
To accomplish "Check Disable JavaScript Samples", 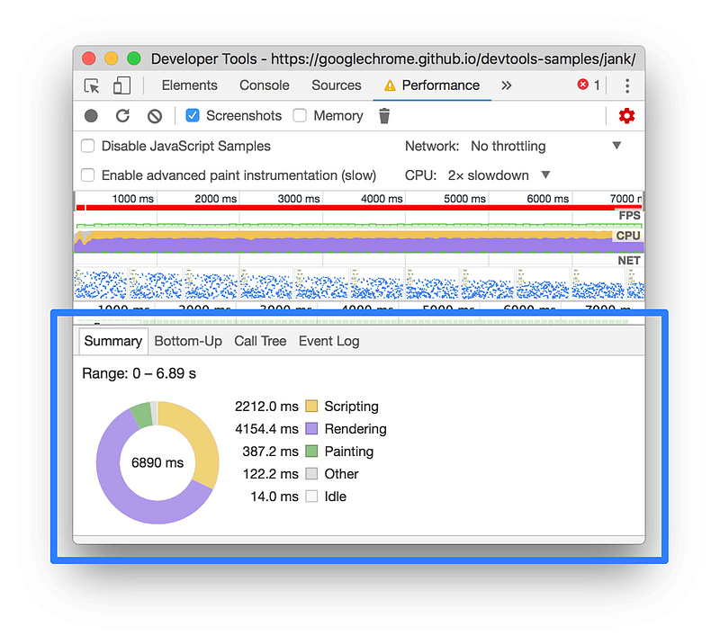I will click(87, 146).
